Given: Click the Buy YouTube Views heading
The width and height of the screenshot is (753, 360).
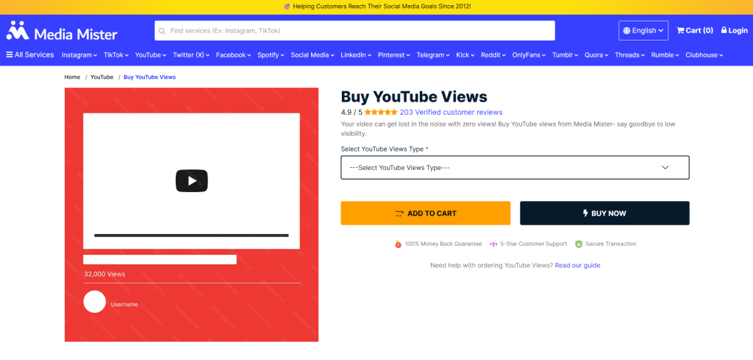Looking at the screenshot, I should [x=414, y=96].
